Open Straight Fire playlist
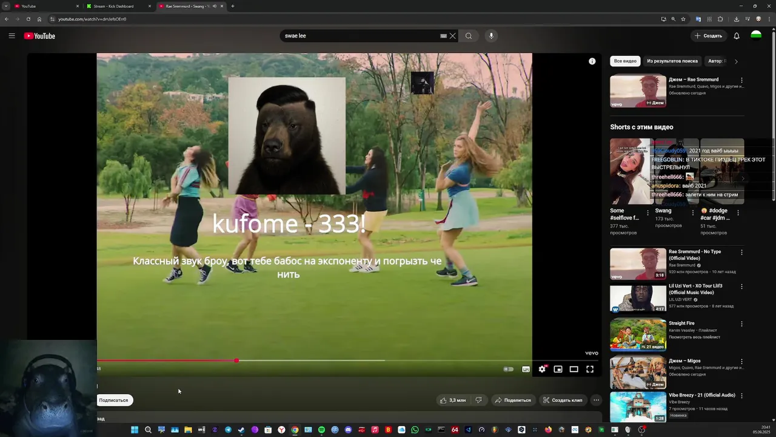776x437 pixels. tap(638, 335)
